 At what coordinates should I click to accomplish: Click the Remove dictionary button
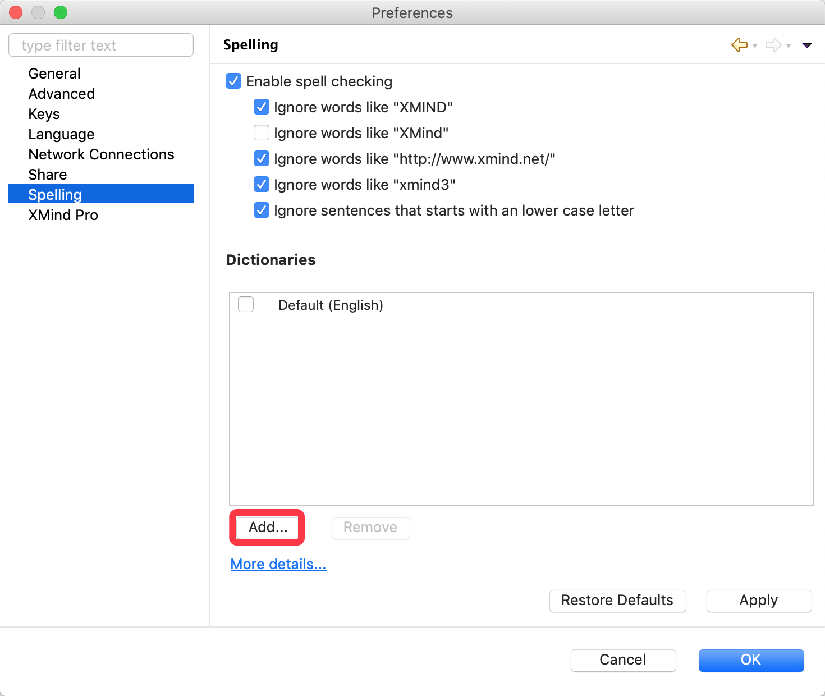370,528
